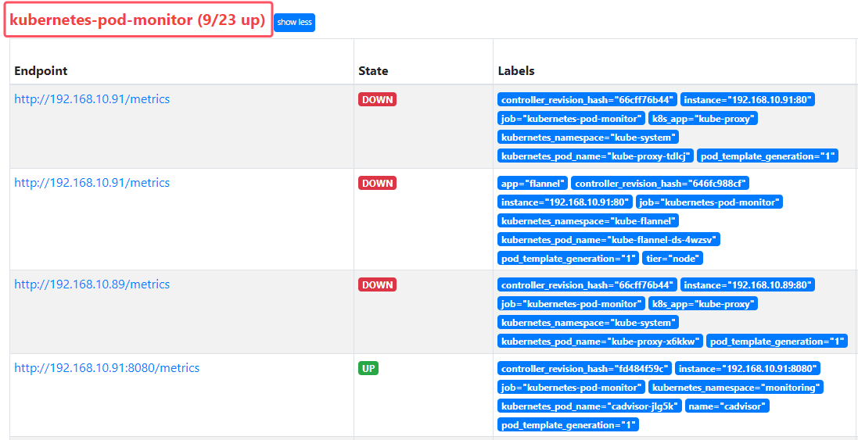Select job="kubernetes-pod-monitor" label in cadvisor row

(571, 388)
